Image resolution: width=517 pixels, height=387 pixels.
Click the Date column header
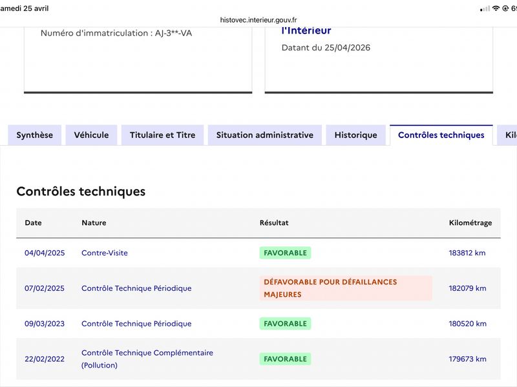[x=33, y=223]
